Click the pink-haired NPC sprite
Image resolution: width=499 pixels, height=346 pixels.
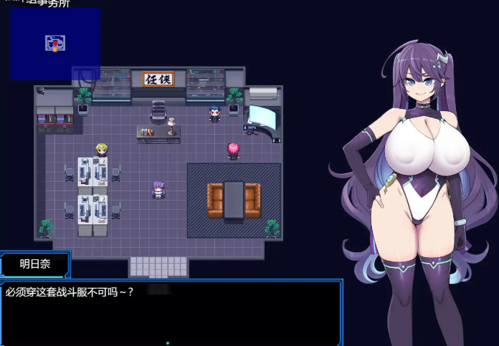(x=233, y=150)
